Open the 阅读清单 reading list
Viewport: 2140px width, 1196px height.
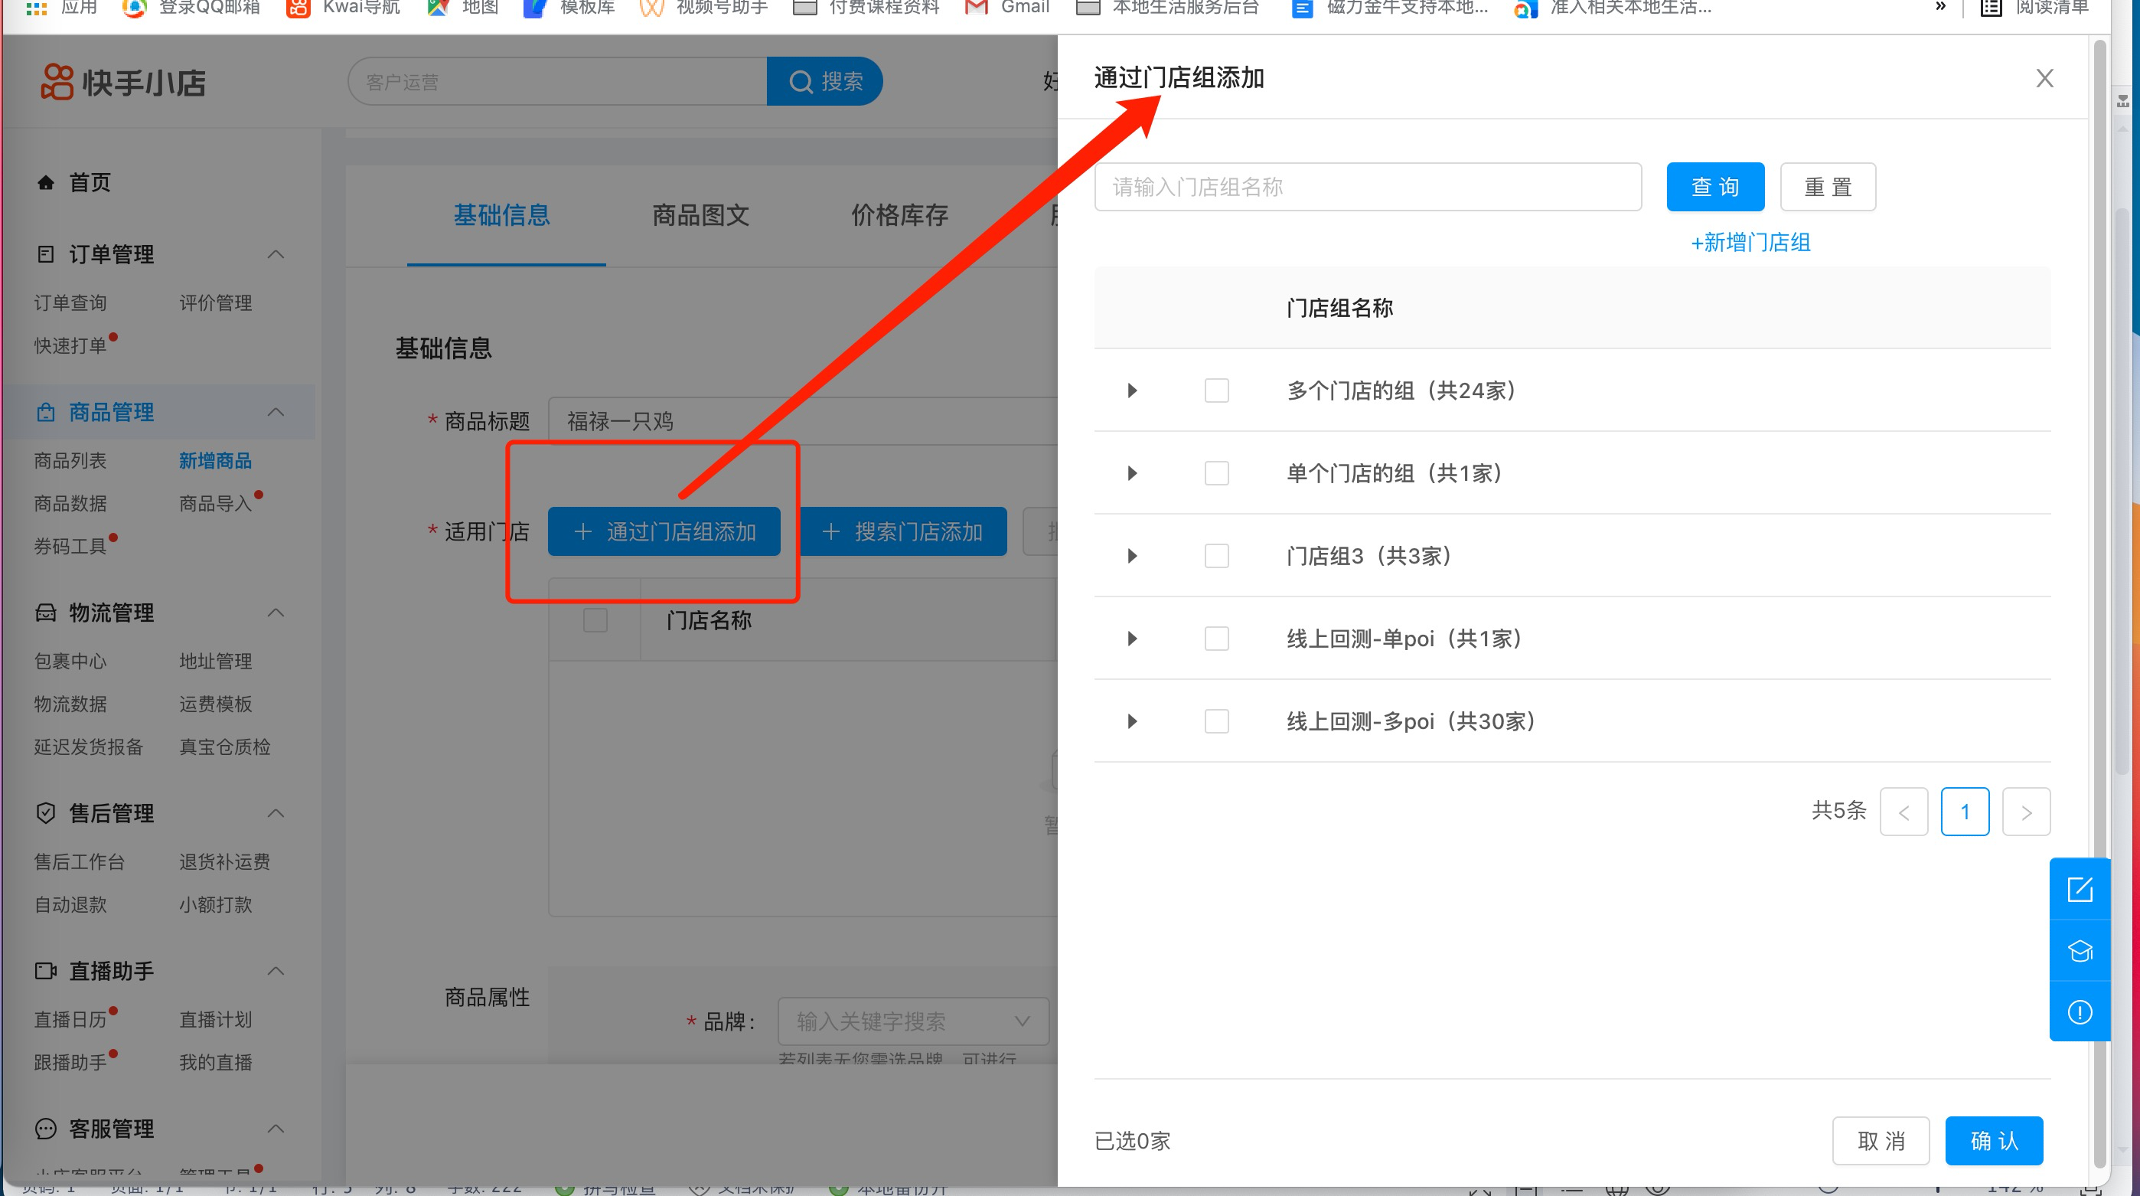coord(2034,8)
